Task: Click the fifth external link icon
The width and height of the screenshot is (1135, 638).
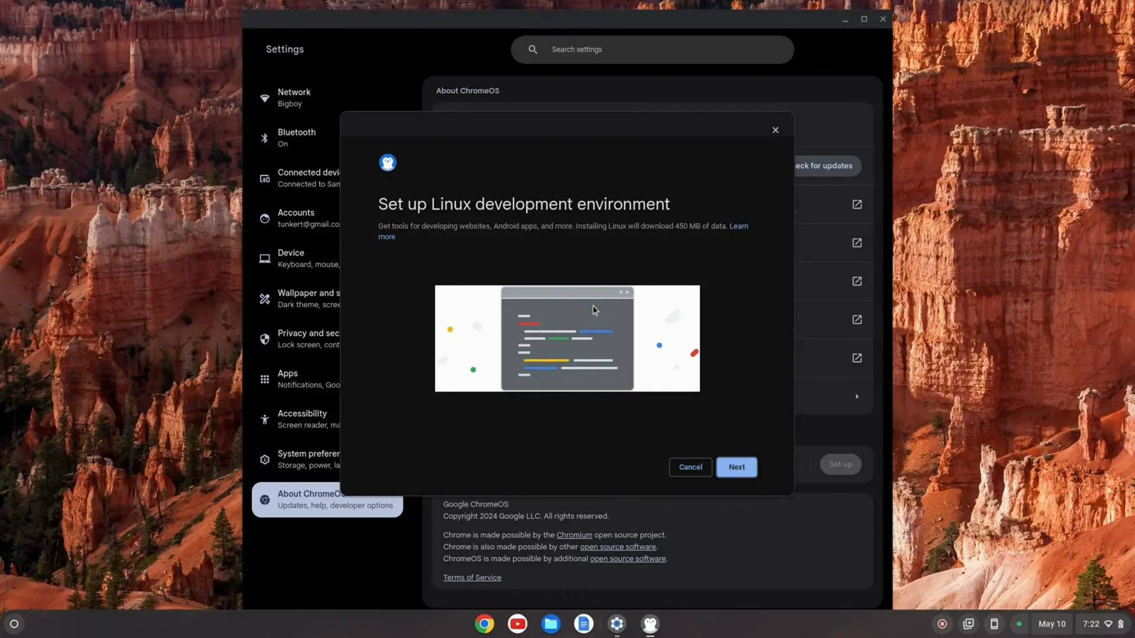Action: [x=857, y=358]
